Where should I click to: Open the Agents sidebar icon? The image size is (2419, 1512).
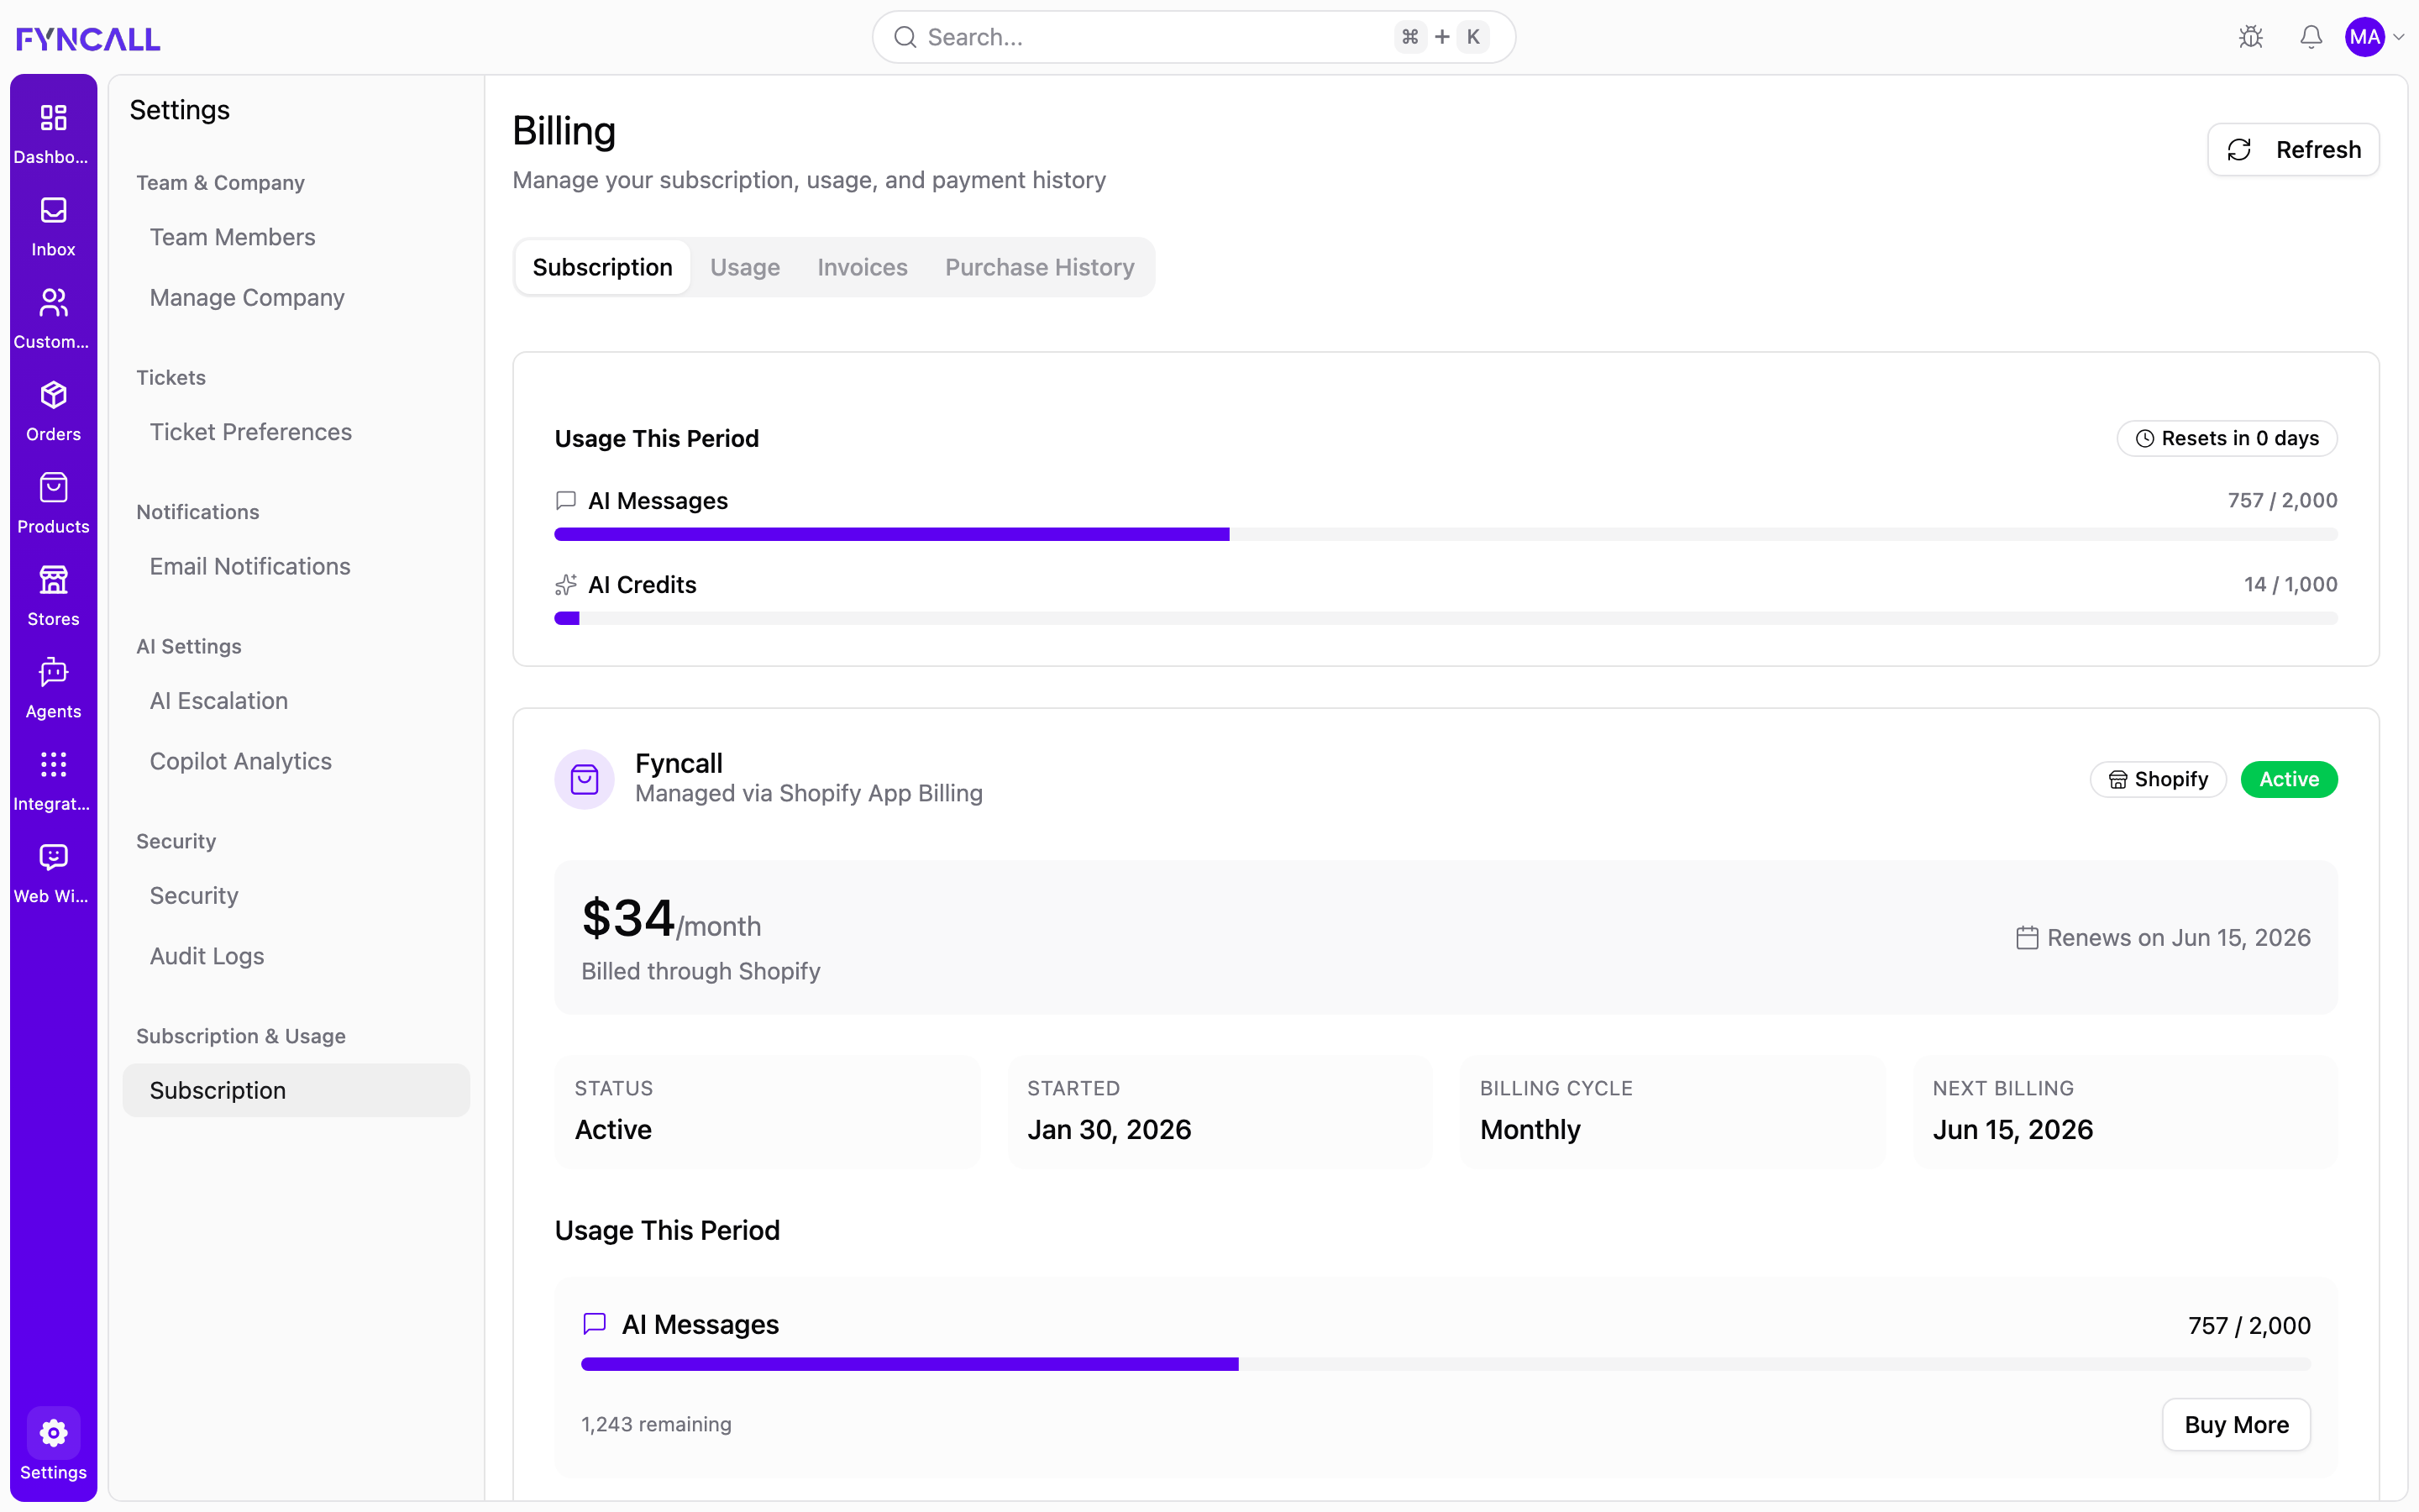point(53,672)
